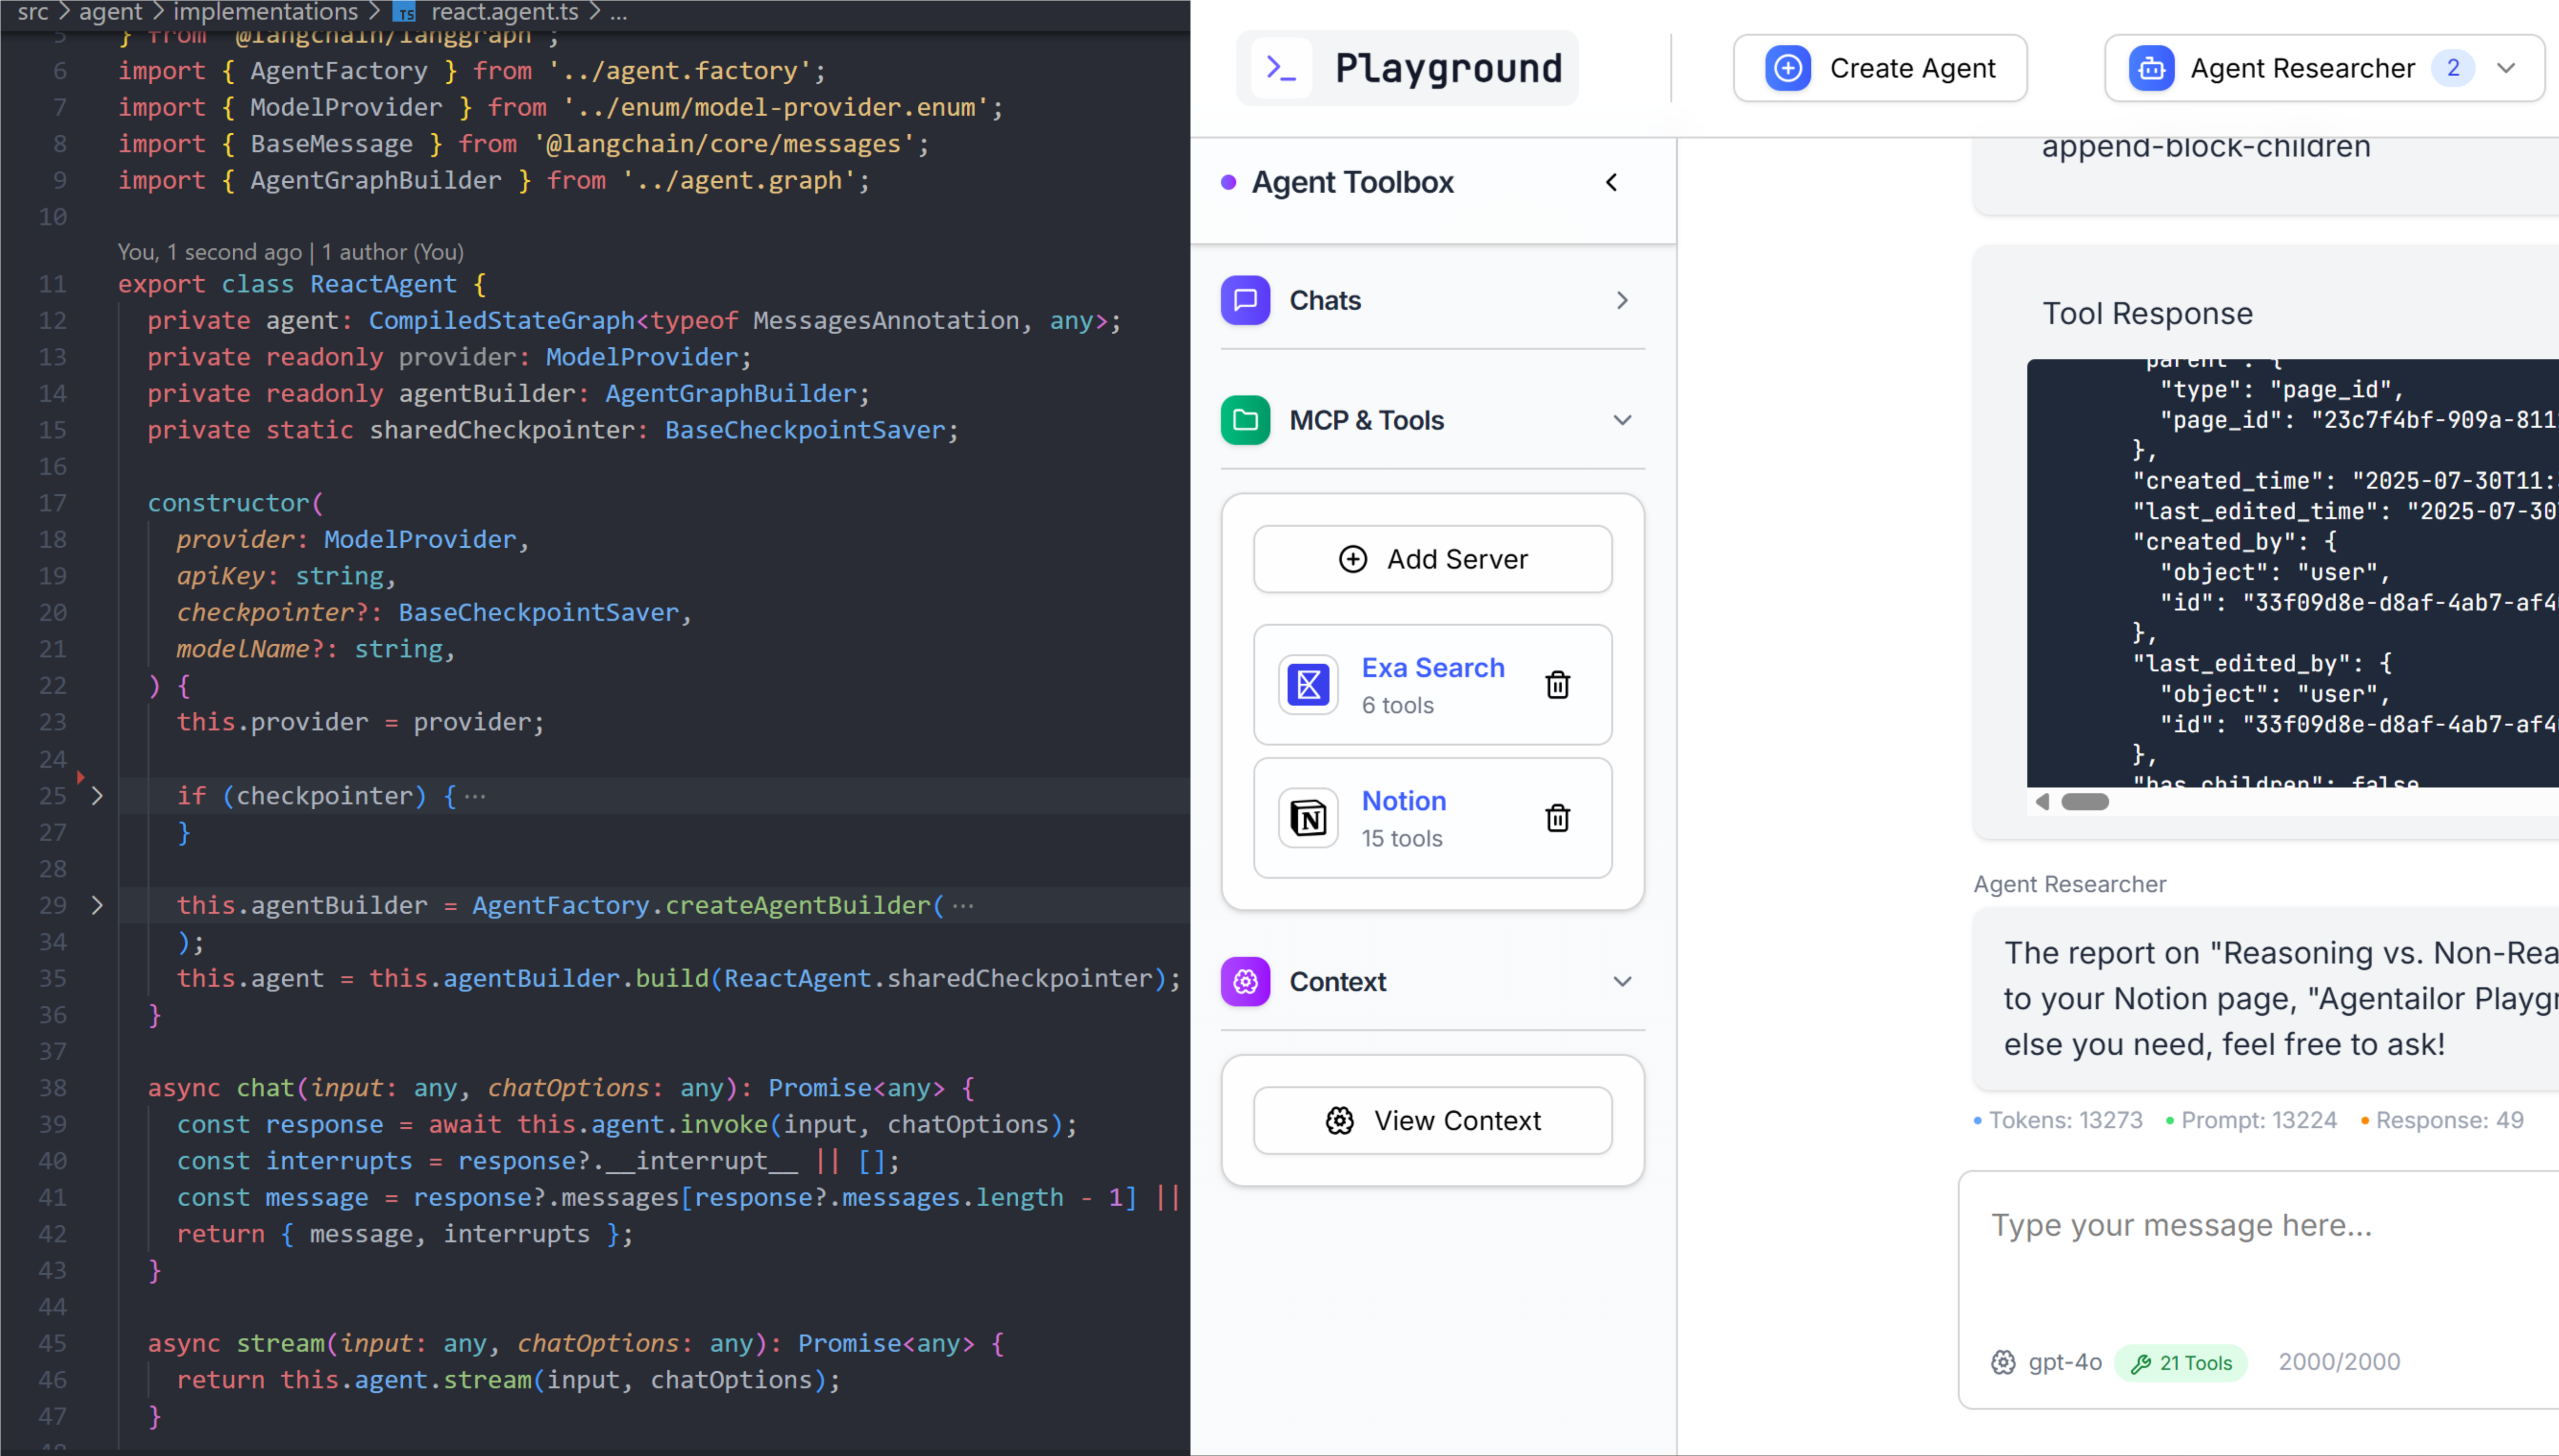
Task: Click the gpt-4o model icon
Action: tap(2003, 1361)
